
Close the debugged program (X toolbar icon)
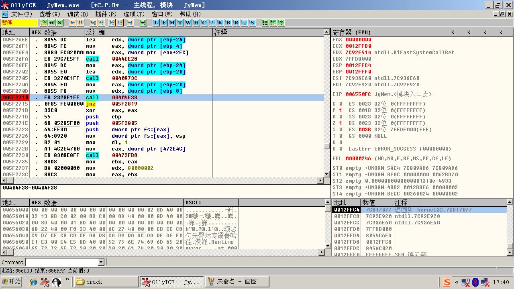coord(60,23)
